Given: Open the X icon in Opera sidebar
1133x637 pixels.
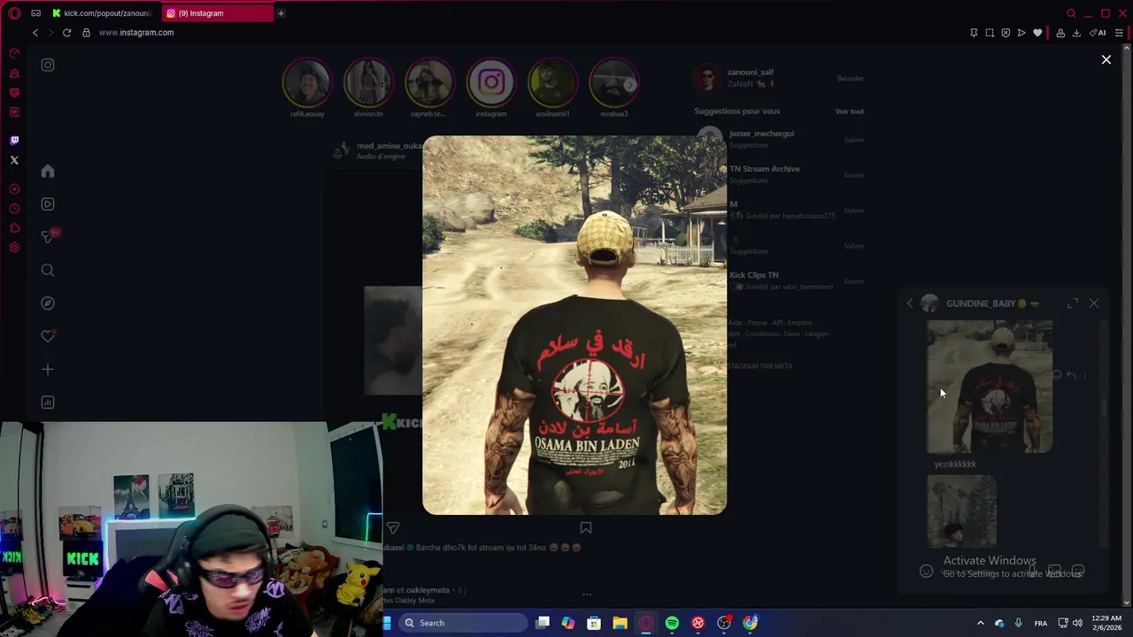Looking at the screenshot, I should click(x=14, y=160).
